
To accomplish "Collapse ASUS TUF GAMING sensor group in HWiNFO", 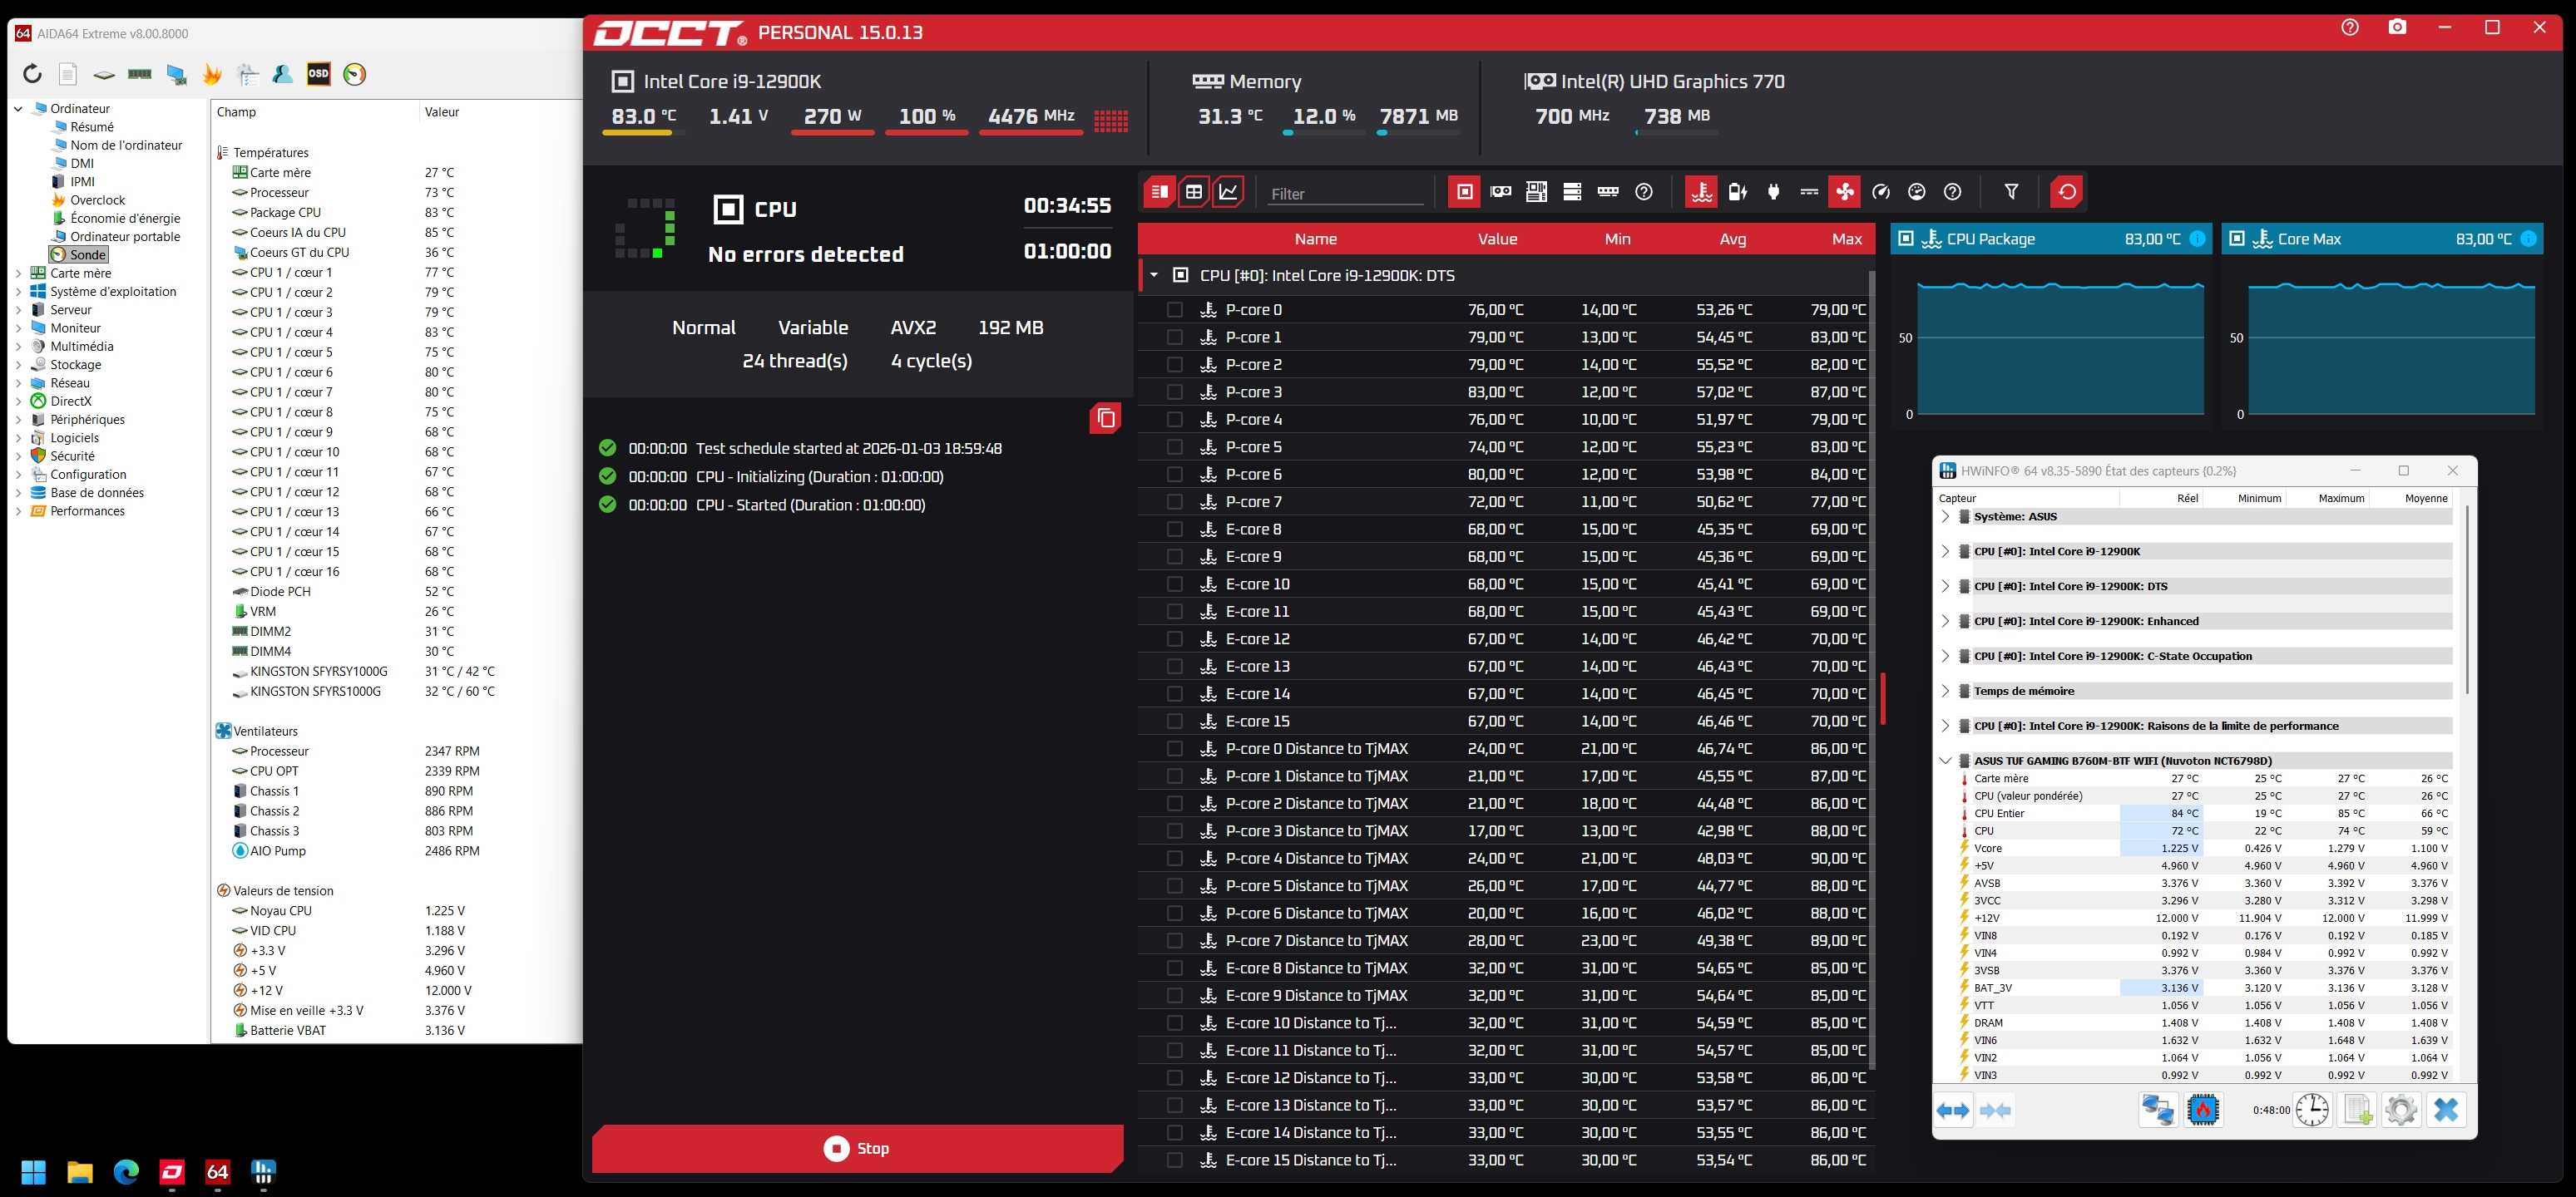I will (x=1945, y=761).
